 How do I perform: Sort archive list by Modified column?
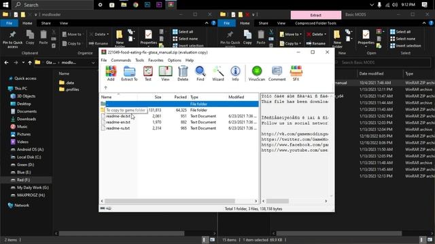236,97
